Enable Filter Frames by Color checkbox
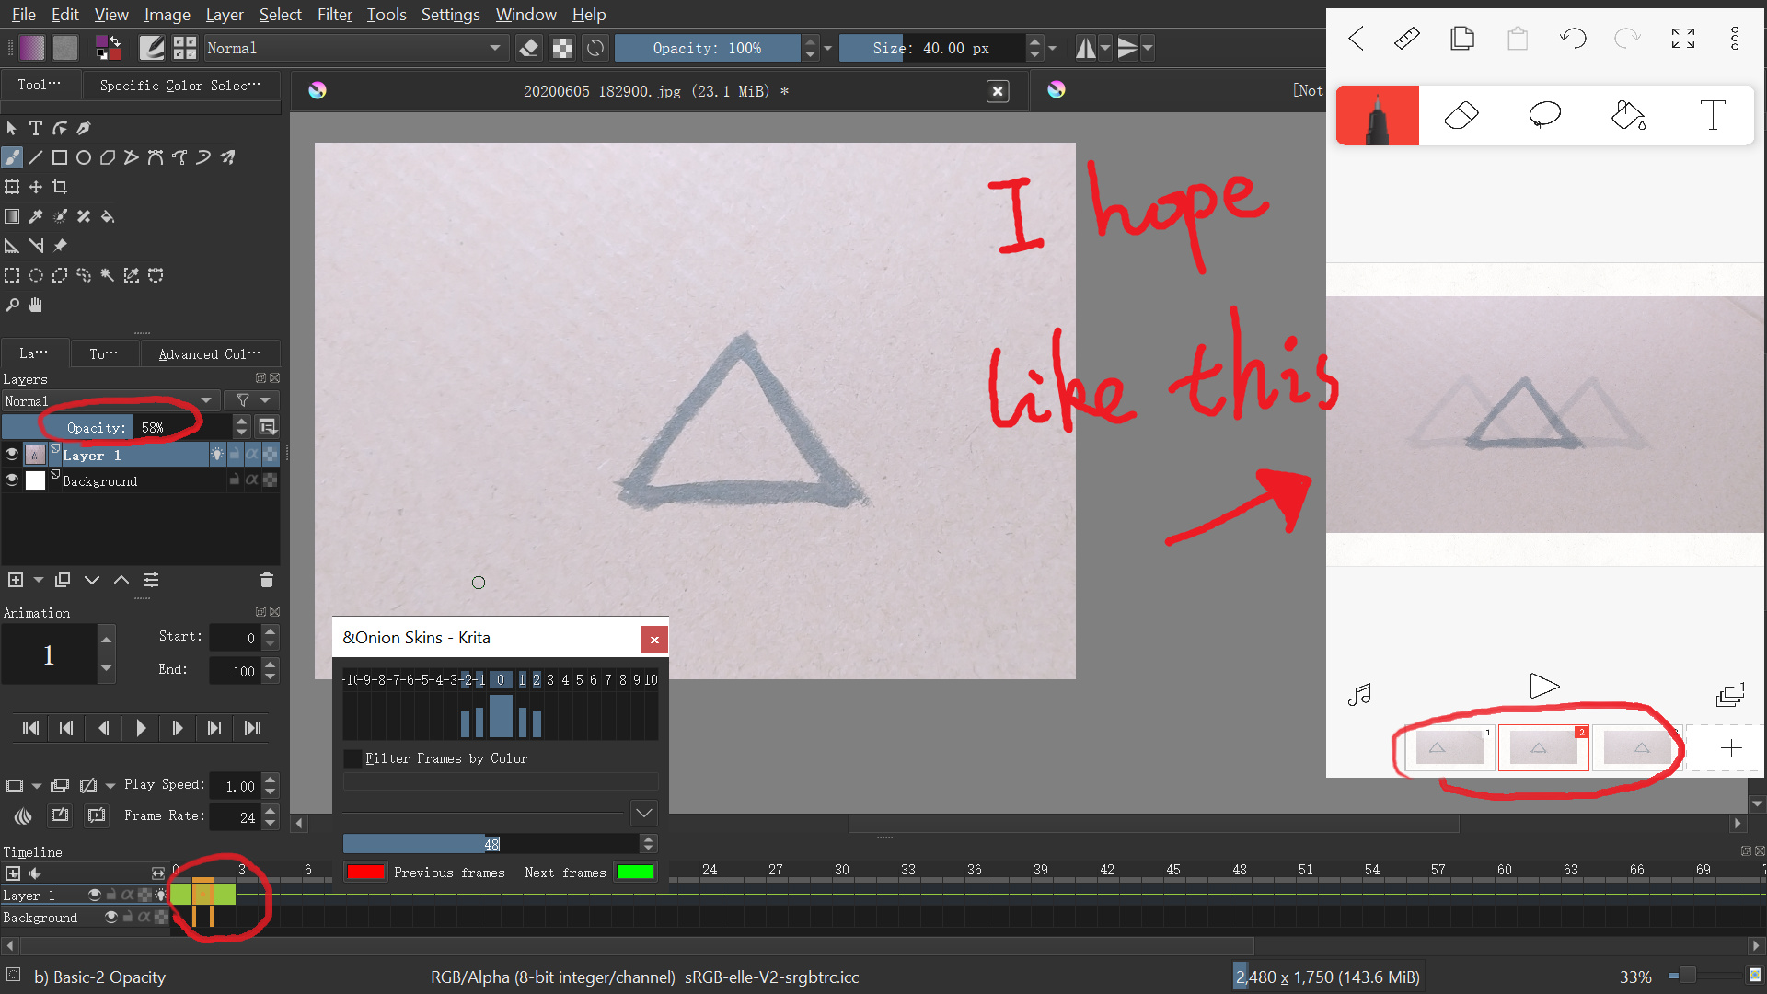Viewport: 1767px width, 994px height. 352,758
